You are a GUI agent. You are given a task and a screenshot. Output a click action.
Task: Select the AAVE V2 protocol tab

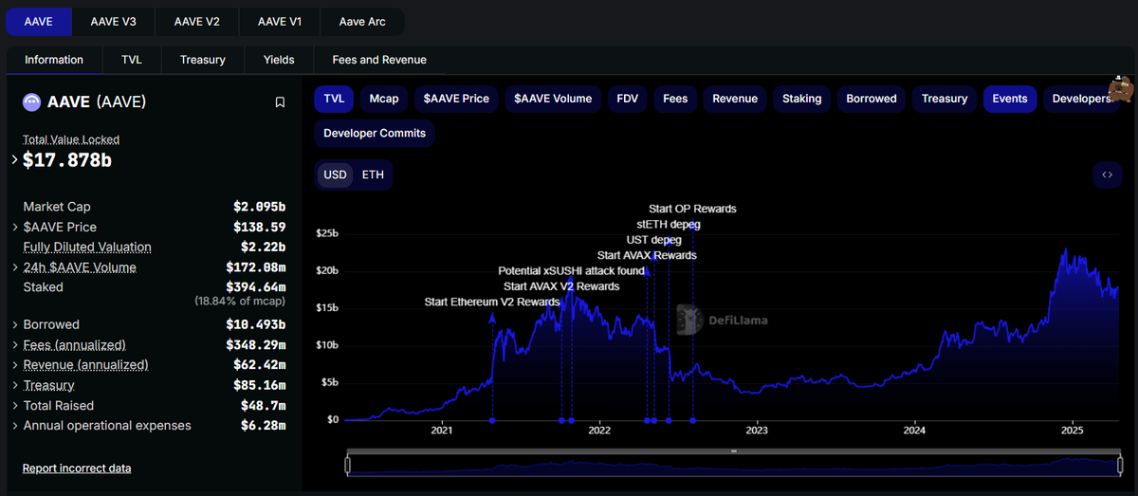[199, 22]
